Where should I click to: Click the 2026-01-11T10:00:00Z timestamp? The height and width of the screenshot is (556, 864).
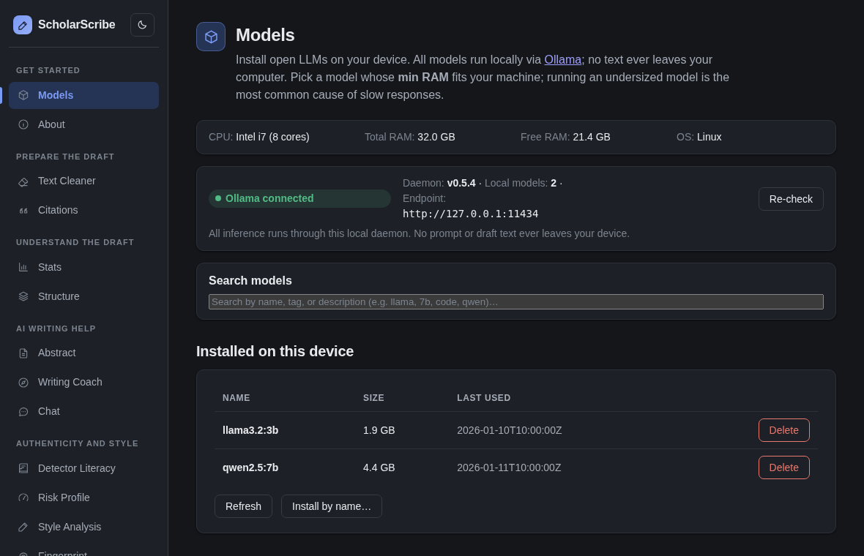(x=509, y=467)
